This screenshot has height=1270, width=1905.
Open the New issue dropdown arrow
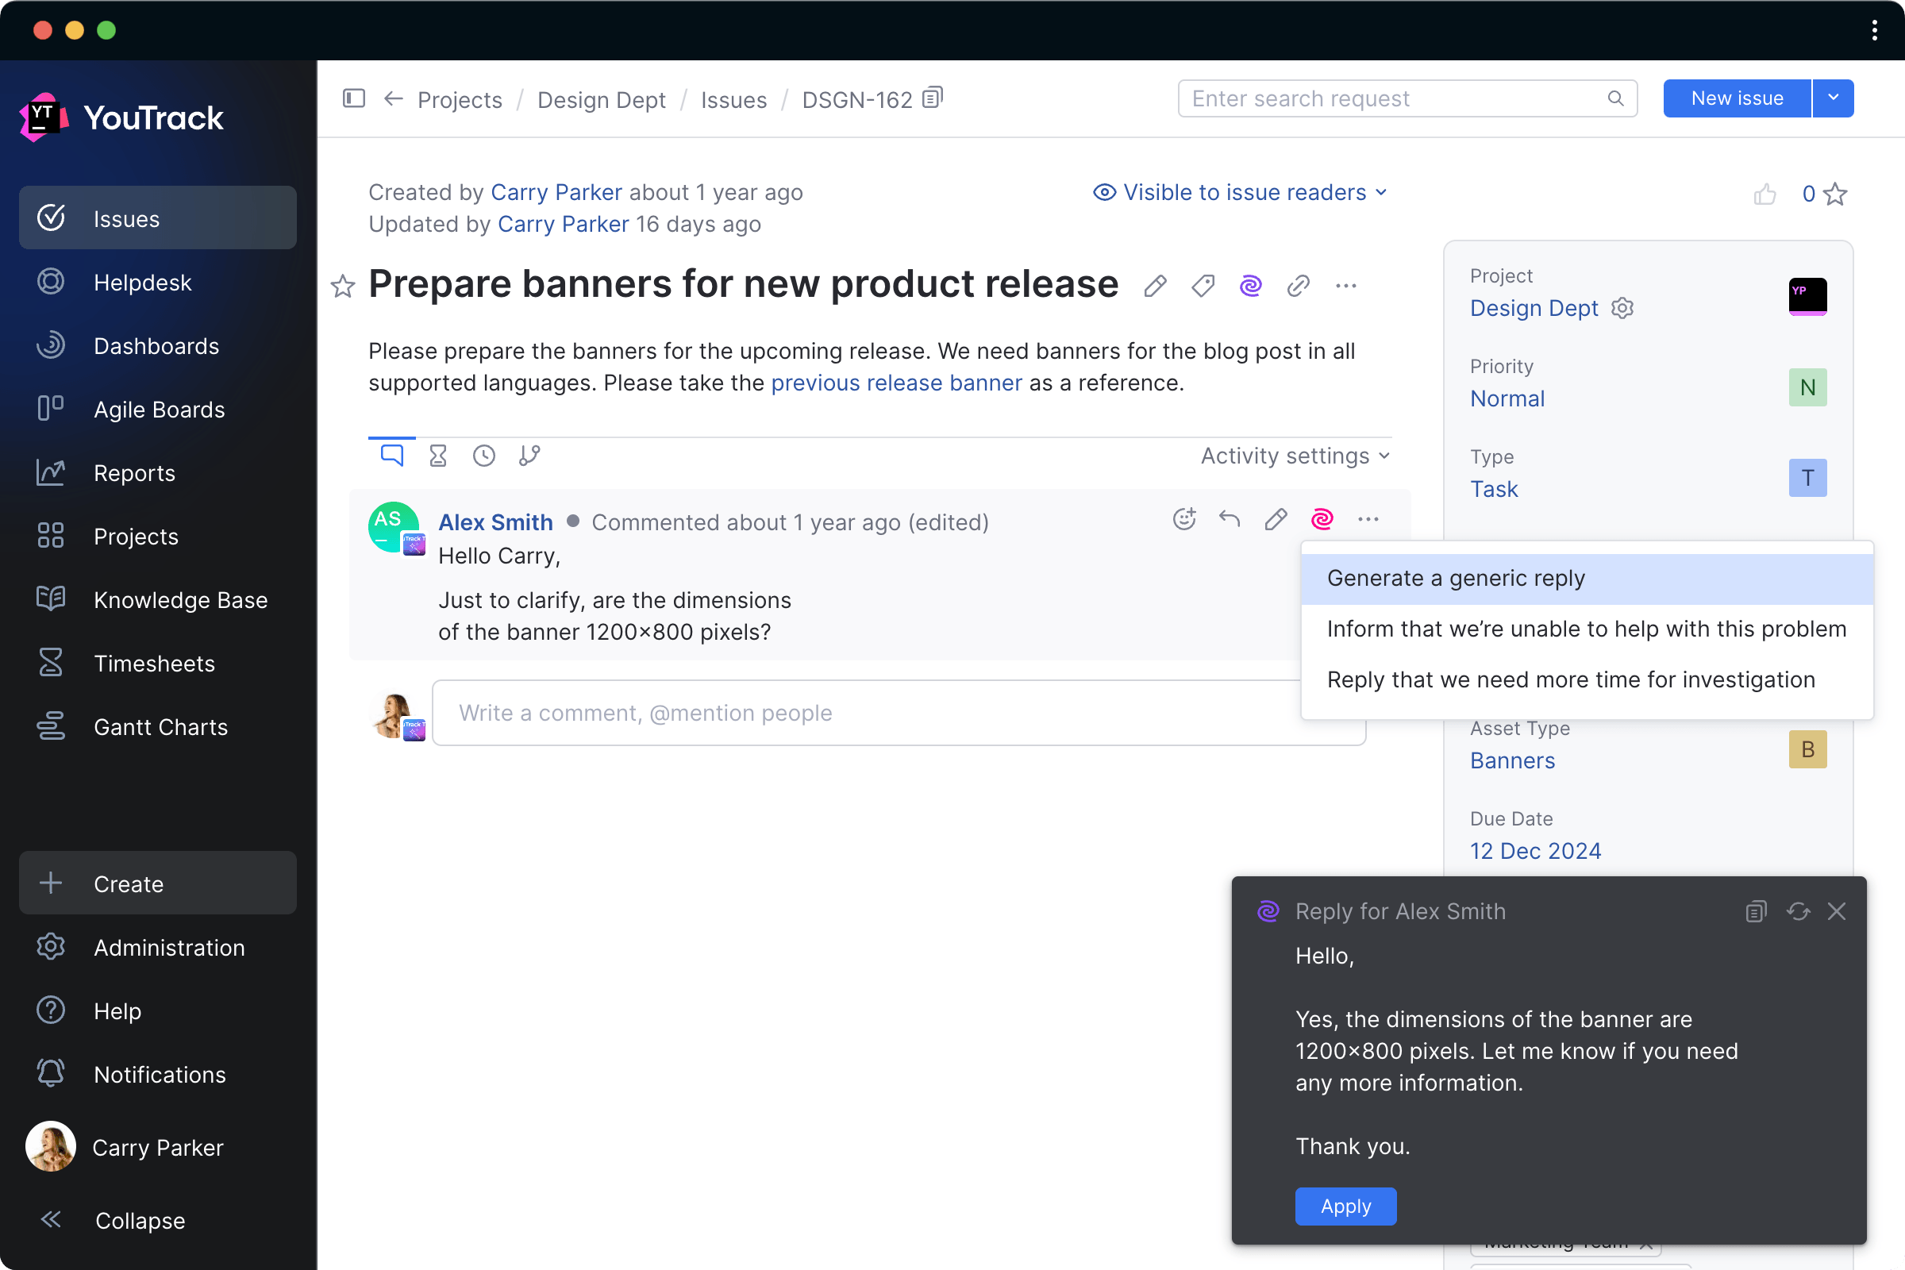[x=1833, y=98]
